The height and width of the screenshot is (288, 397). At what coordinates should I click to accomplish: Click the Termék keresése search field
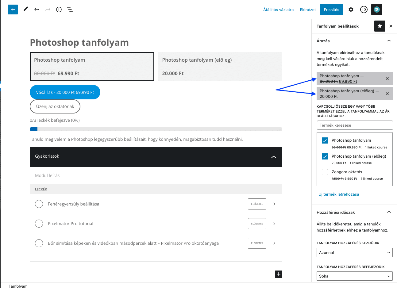[x=355, y=125]
